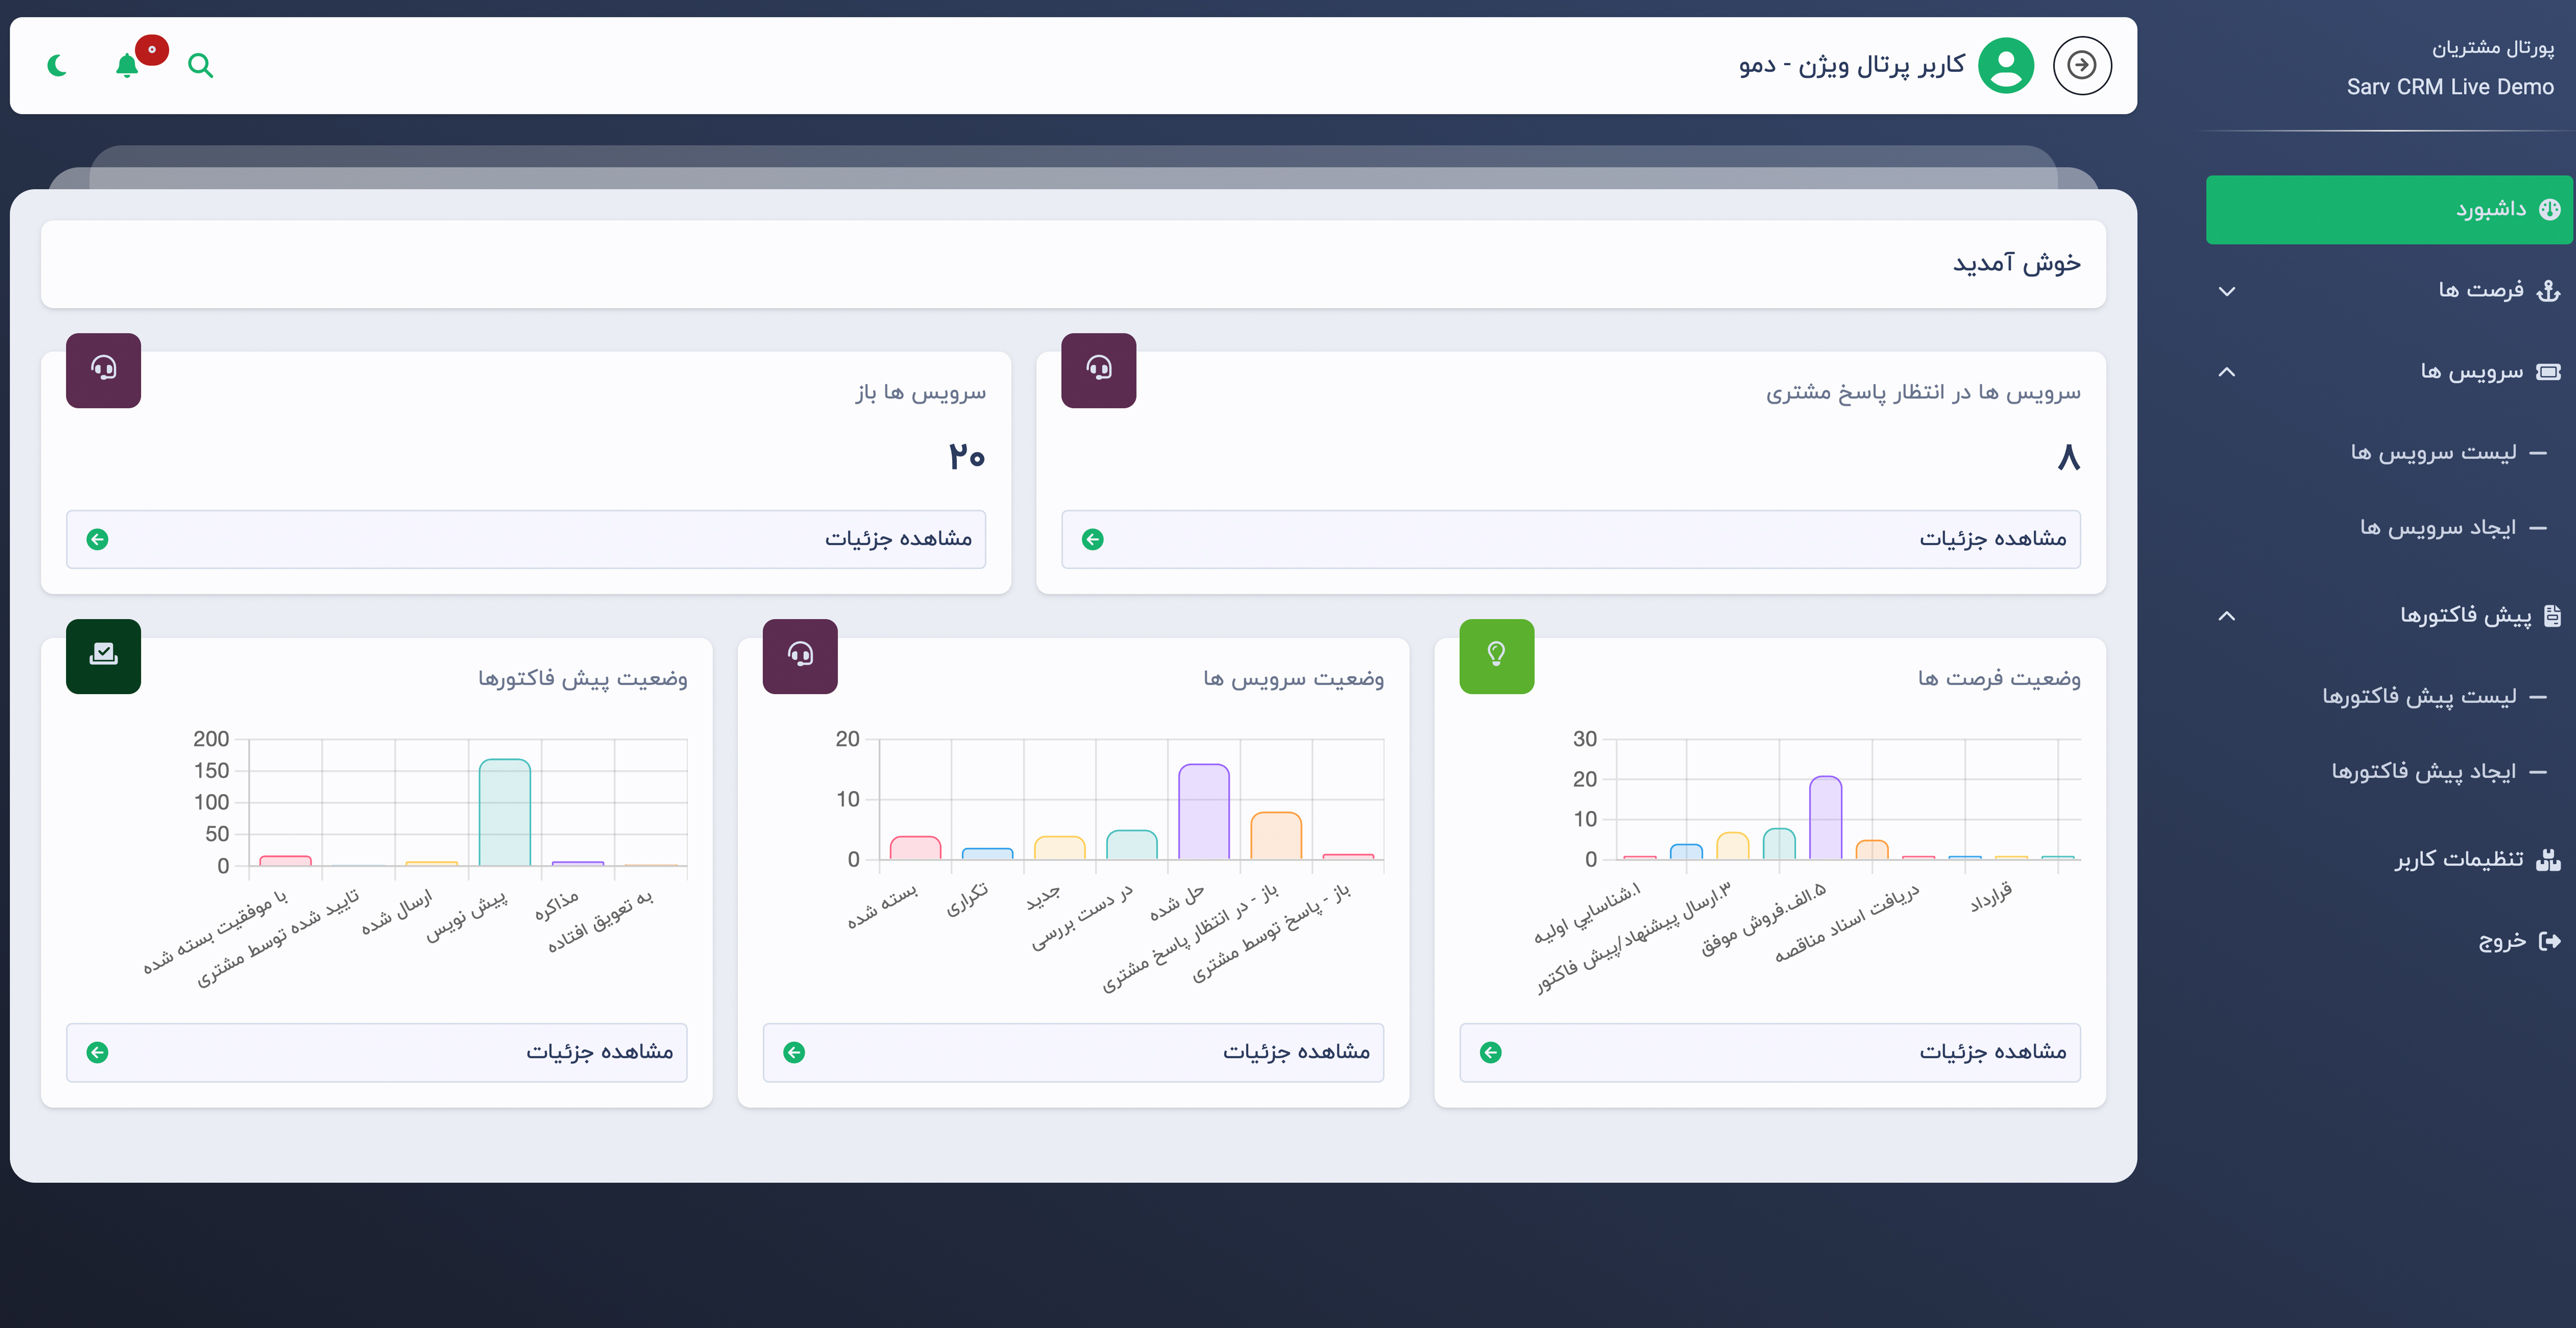
Task: Click the headset icon on the awaiting customer response card
Action: coord(1098,370)
